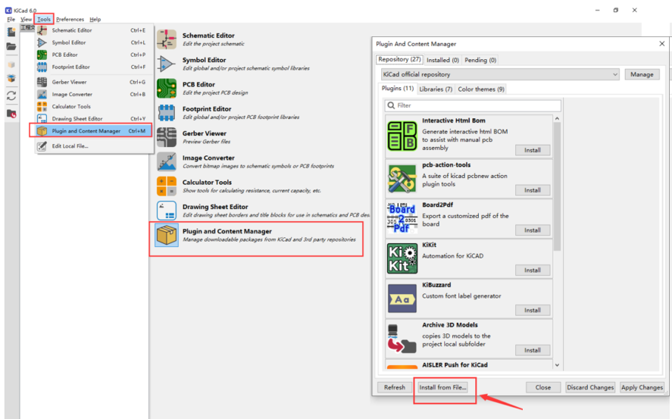The image size is (672, 419).
Task: Click Apply Changes button
Action: tap(642, 387)
